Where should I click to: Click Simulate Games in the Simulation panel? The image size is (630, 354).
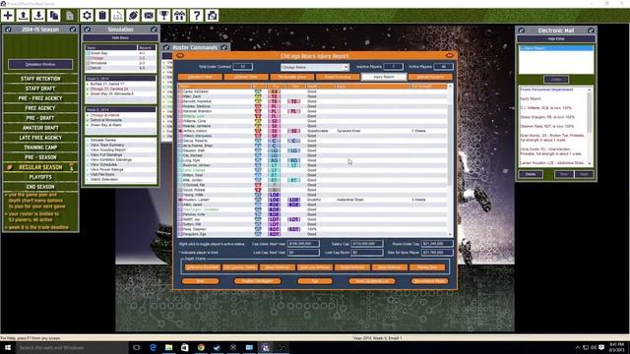tap(103, 140)
